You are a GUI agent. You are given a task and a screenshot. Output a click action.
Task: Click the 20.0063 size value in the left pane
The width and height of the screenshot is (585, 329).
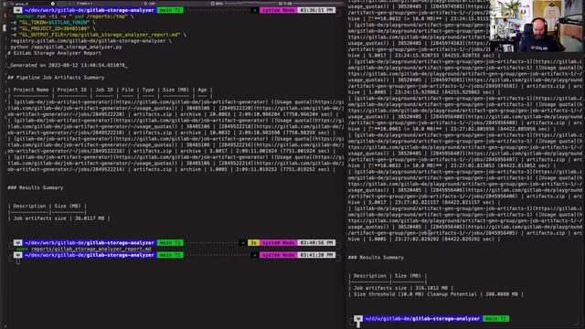(x=220, y=114)
